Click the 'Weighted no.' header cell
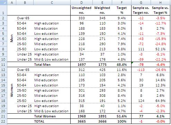Image resolution: width=171 pixels, height=125 pixels. (x=102, y=10)
